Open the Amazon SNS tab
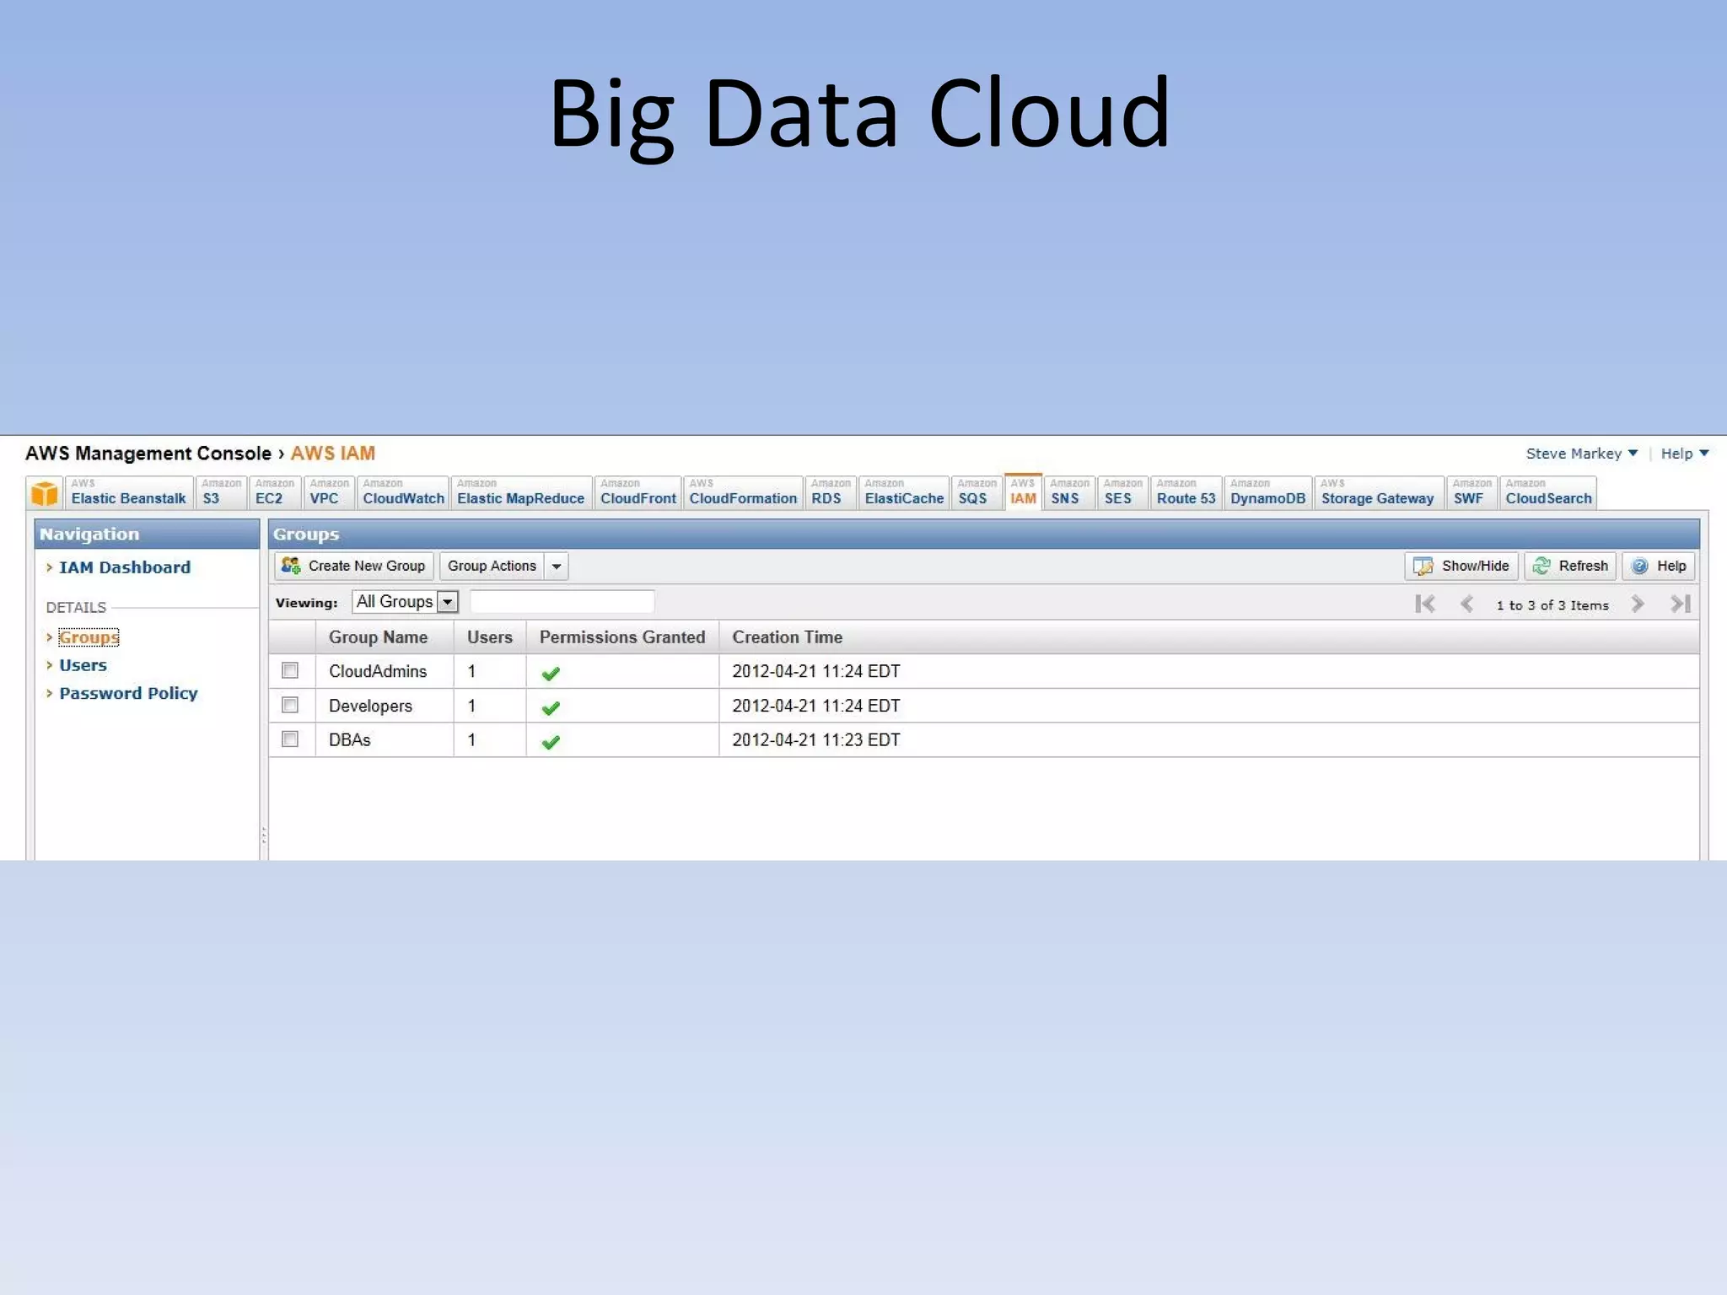Viewport: 1727px width, 1295px height. (x=1068, y=492)
